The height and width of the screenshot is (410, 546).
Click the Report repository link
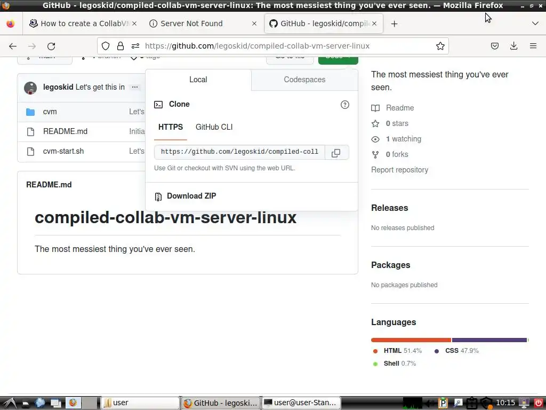pos(400,170)
